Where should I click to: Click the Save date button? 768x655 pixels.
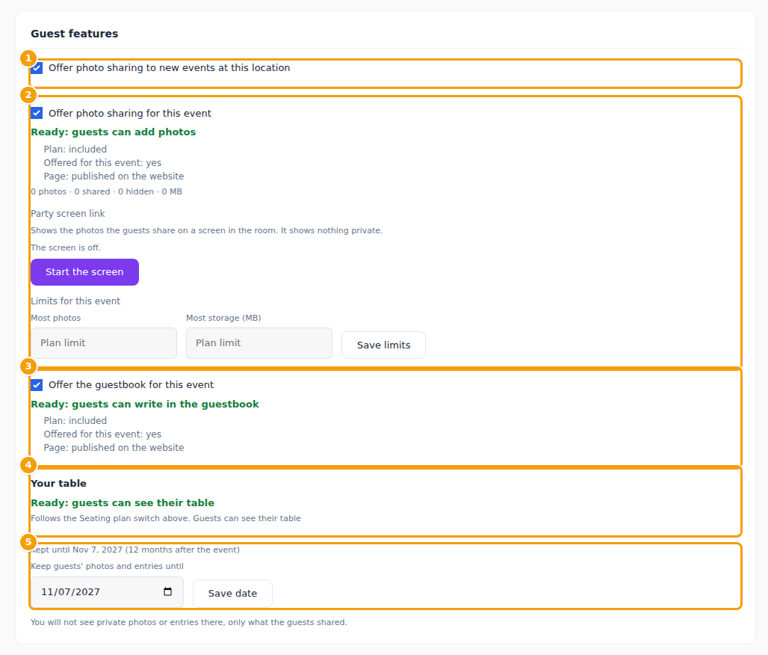click(x=232, y=593)
